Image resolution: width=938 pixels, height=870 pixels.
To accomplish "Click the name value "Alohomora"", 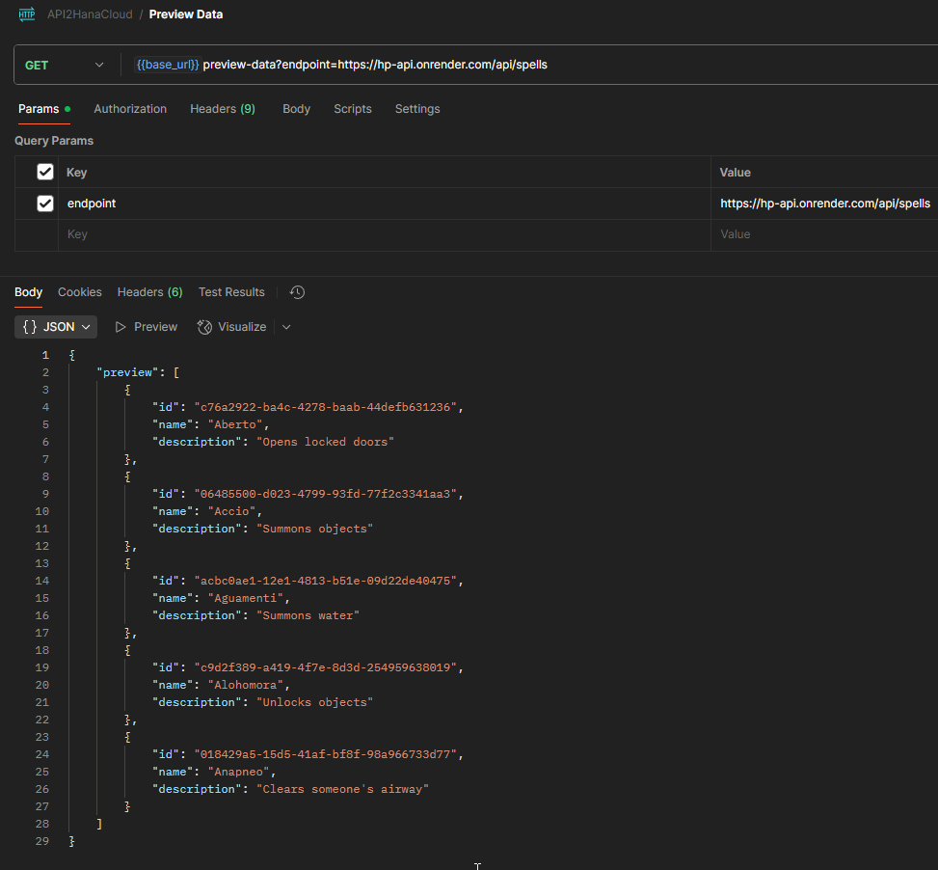I will pos(245,685).
